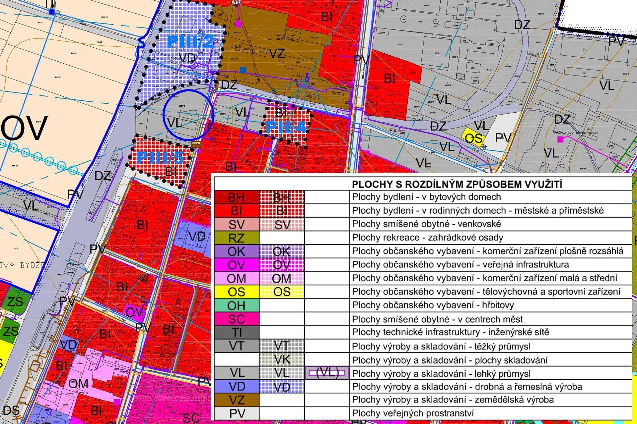Click the blue triangle survey marker in VZ zone

307,78
